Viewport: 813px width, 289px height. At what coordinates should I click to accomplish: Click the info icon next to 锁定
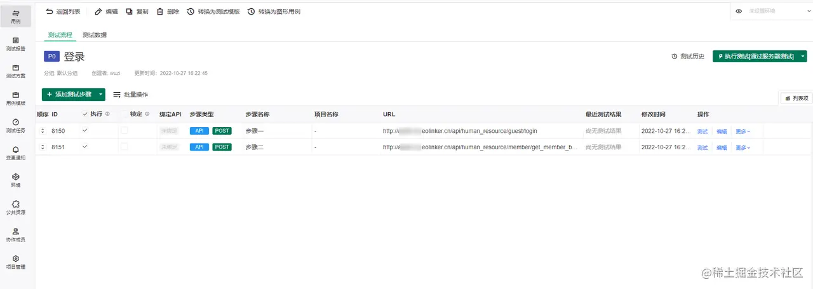(x=147, y=114)
